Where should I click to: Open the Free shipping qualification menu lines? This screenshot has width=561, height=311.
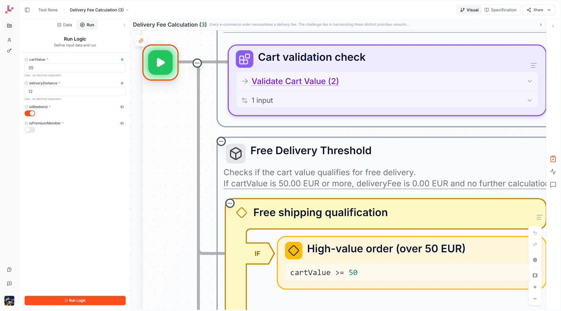tap(539, 217)
